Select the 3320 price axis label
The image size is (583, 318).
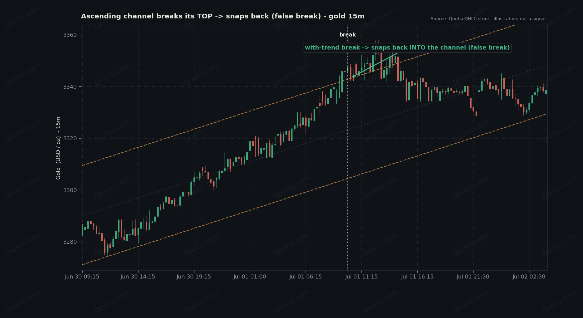(70, 138)
